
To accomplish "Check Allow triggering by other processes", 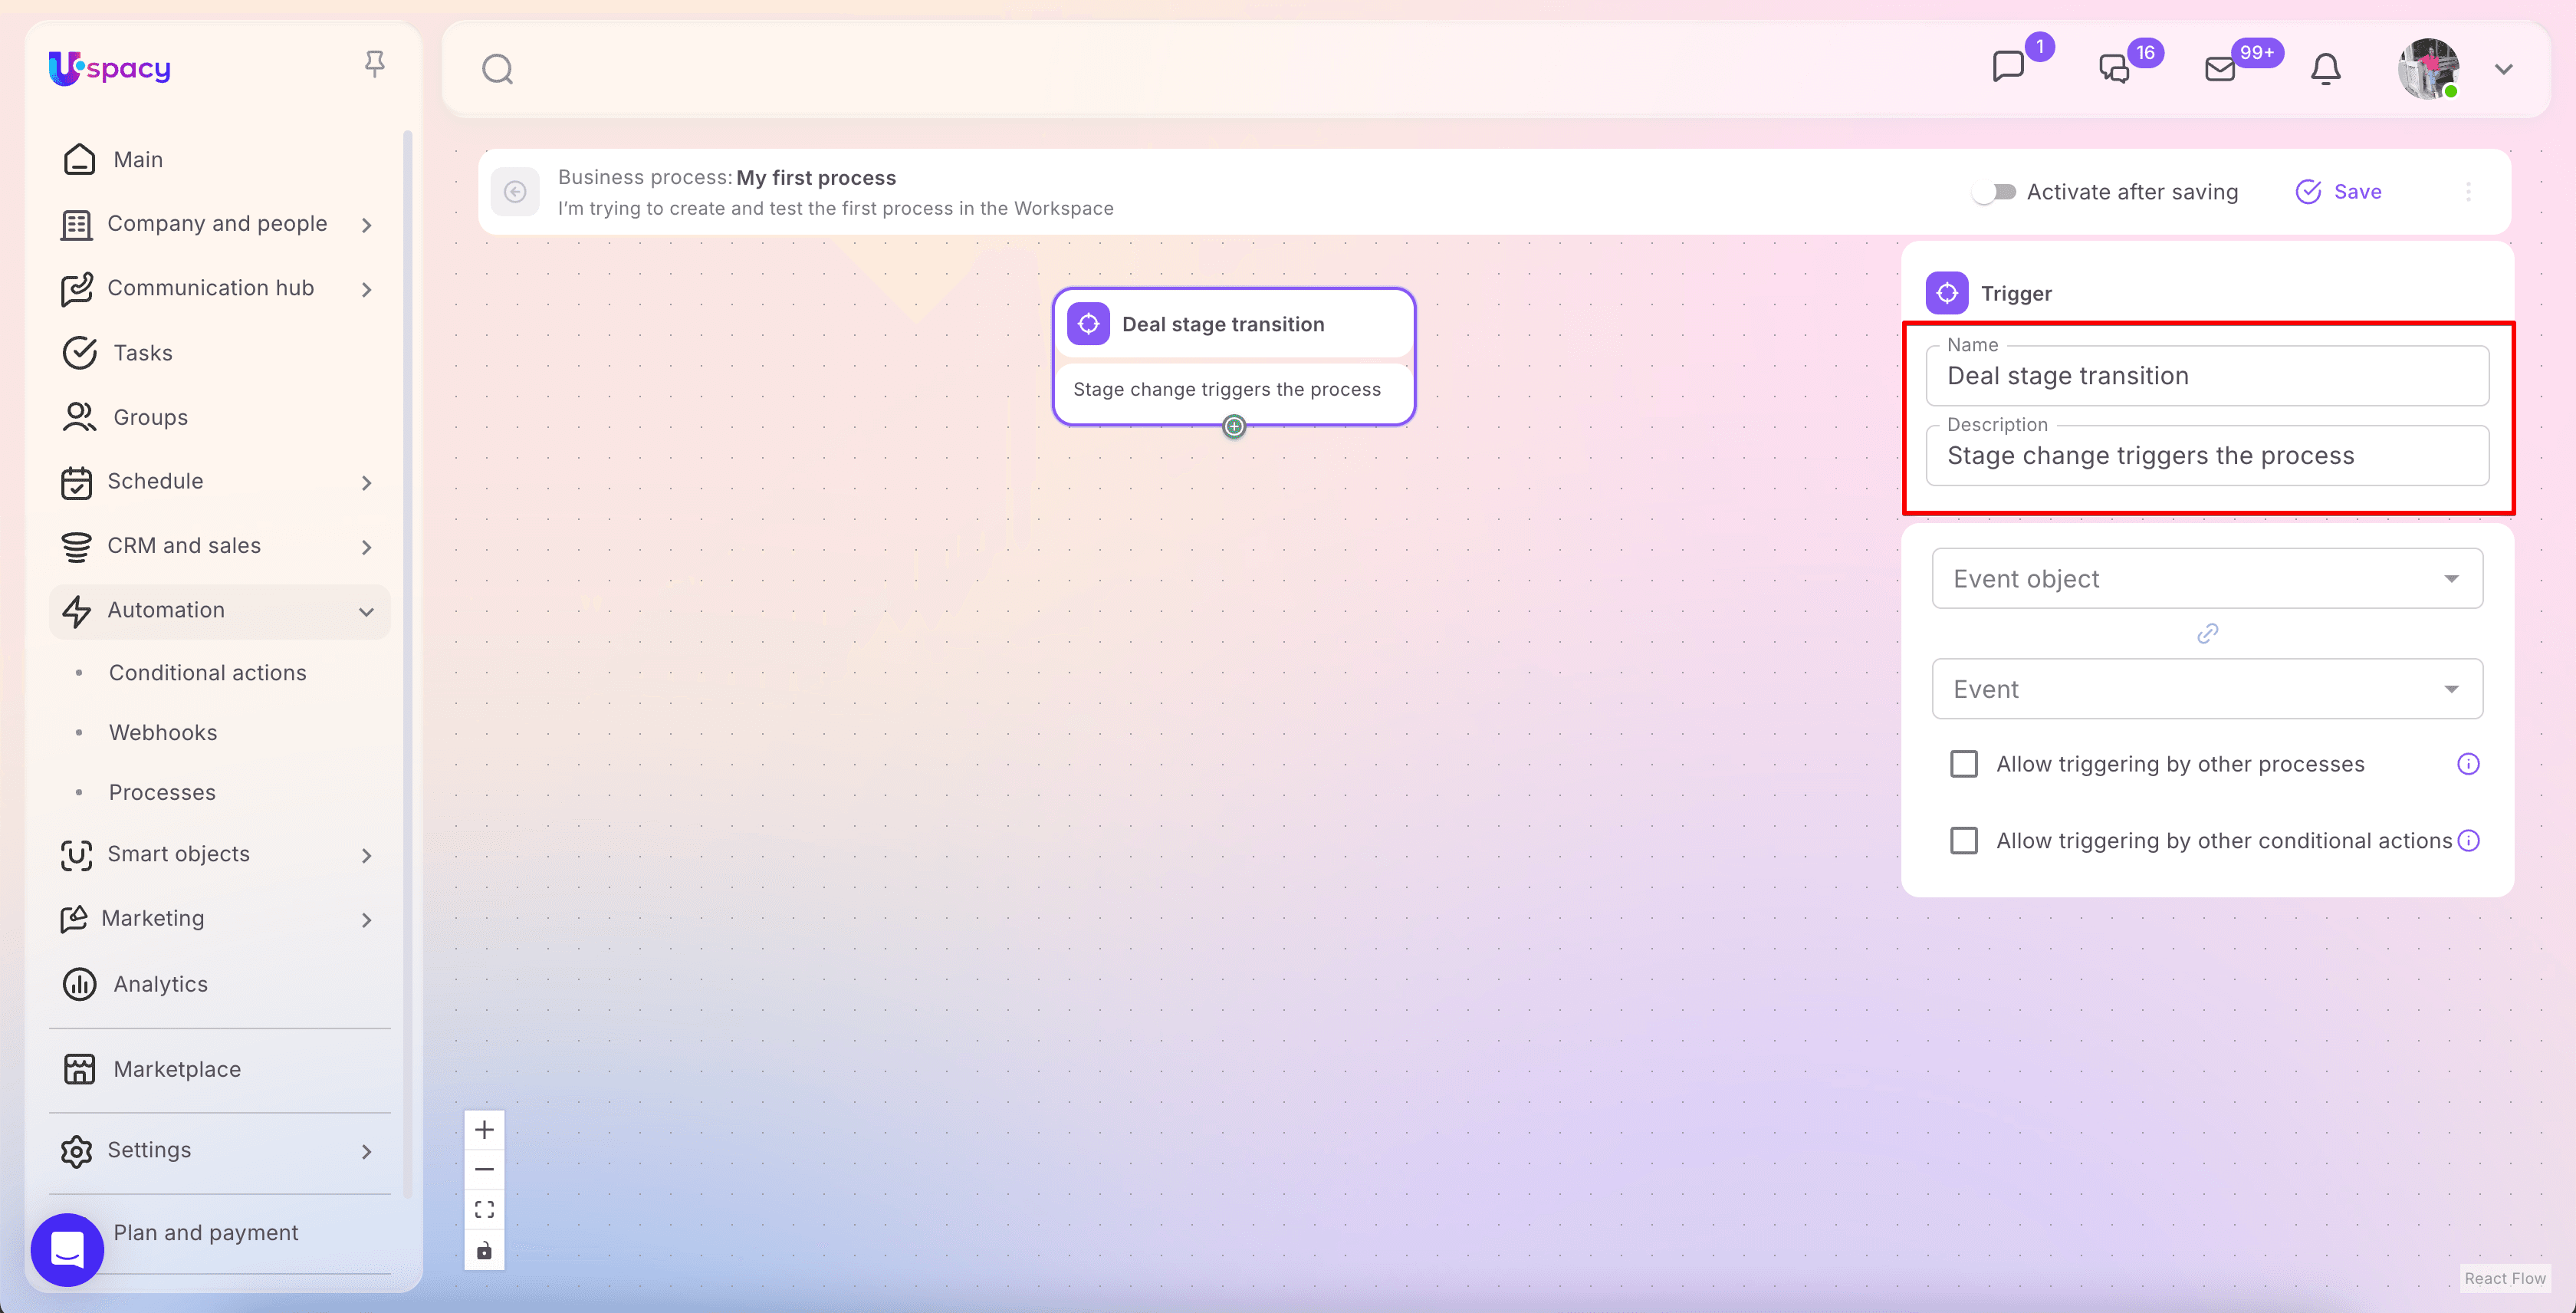I will click(1964, 764).
